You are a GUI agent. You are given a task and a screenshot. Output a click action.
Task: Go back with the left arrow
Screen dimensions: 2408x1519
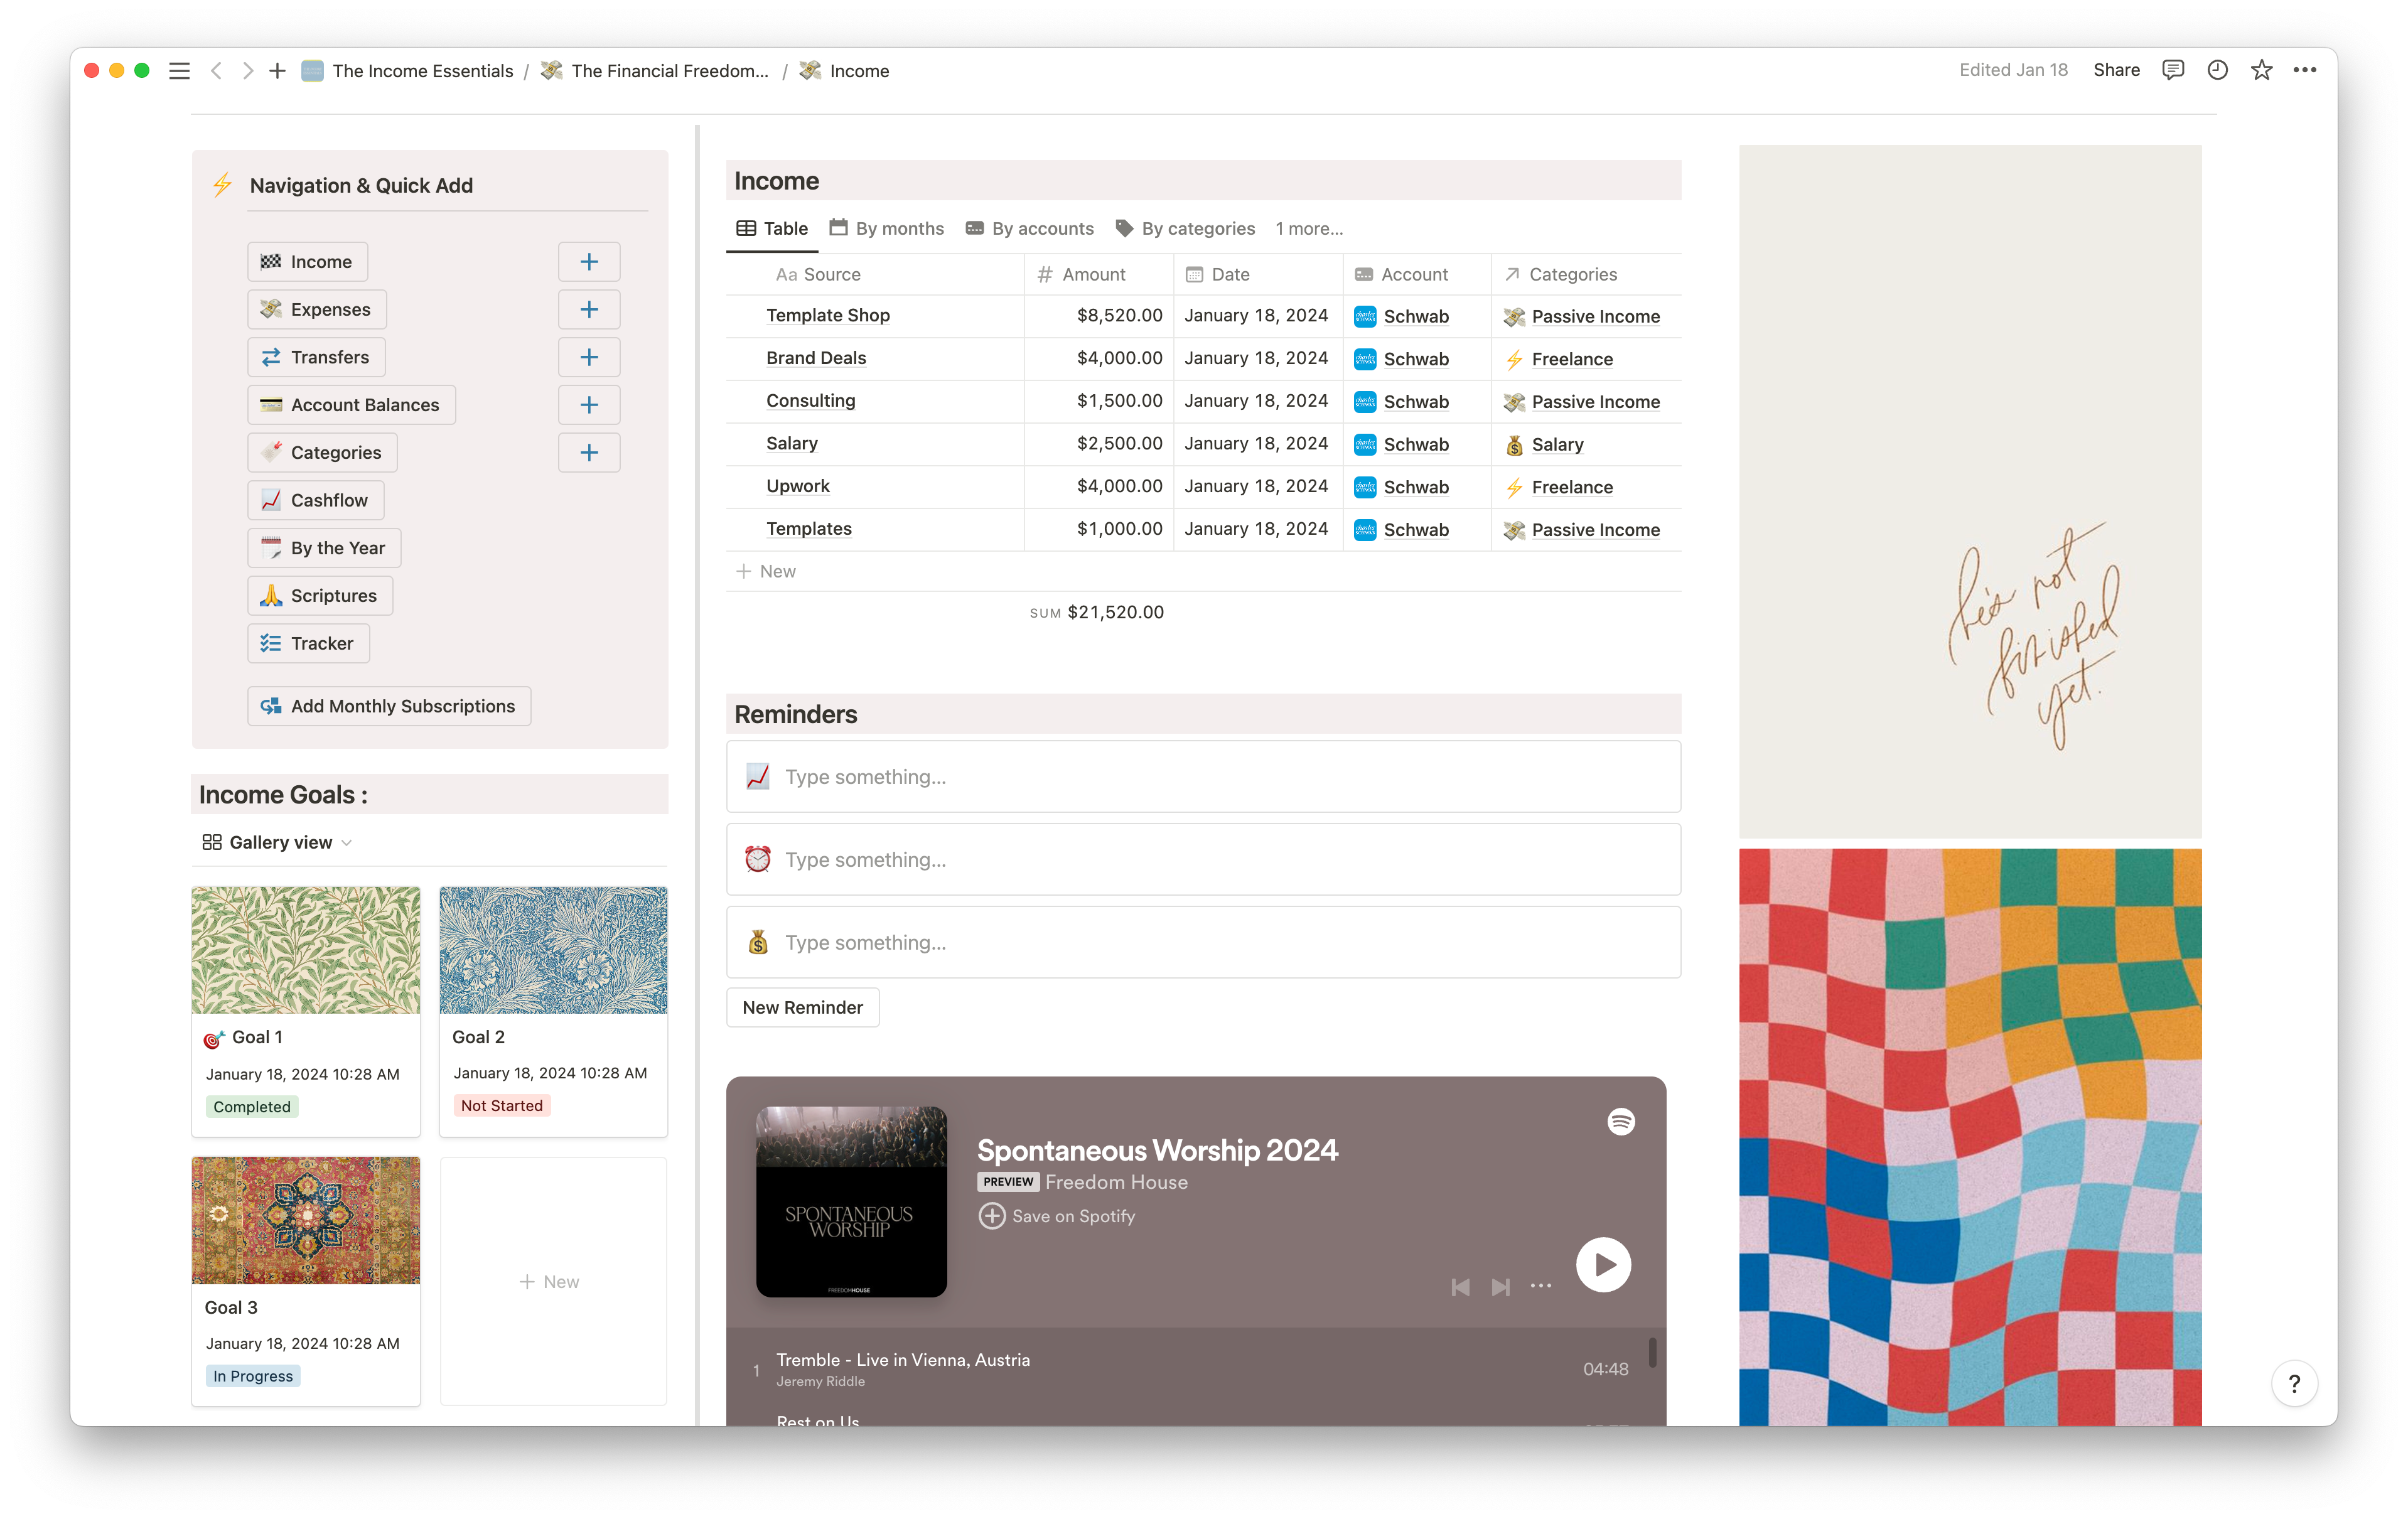(x=216, y=71)
